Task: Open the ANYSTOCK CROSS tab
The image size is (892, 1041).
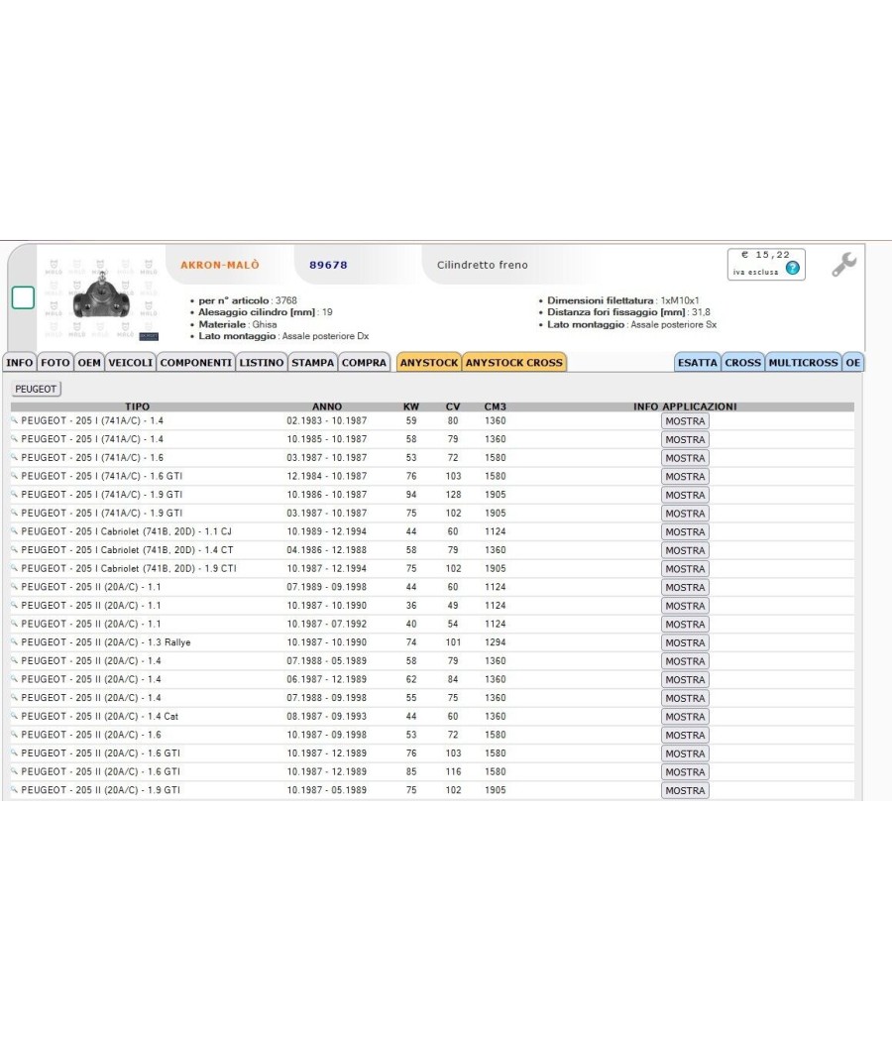Action: point(514,363)
